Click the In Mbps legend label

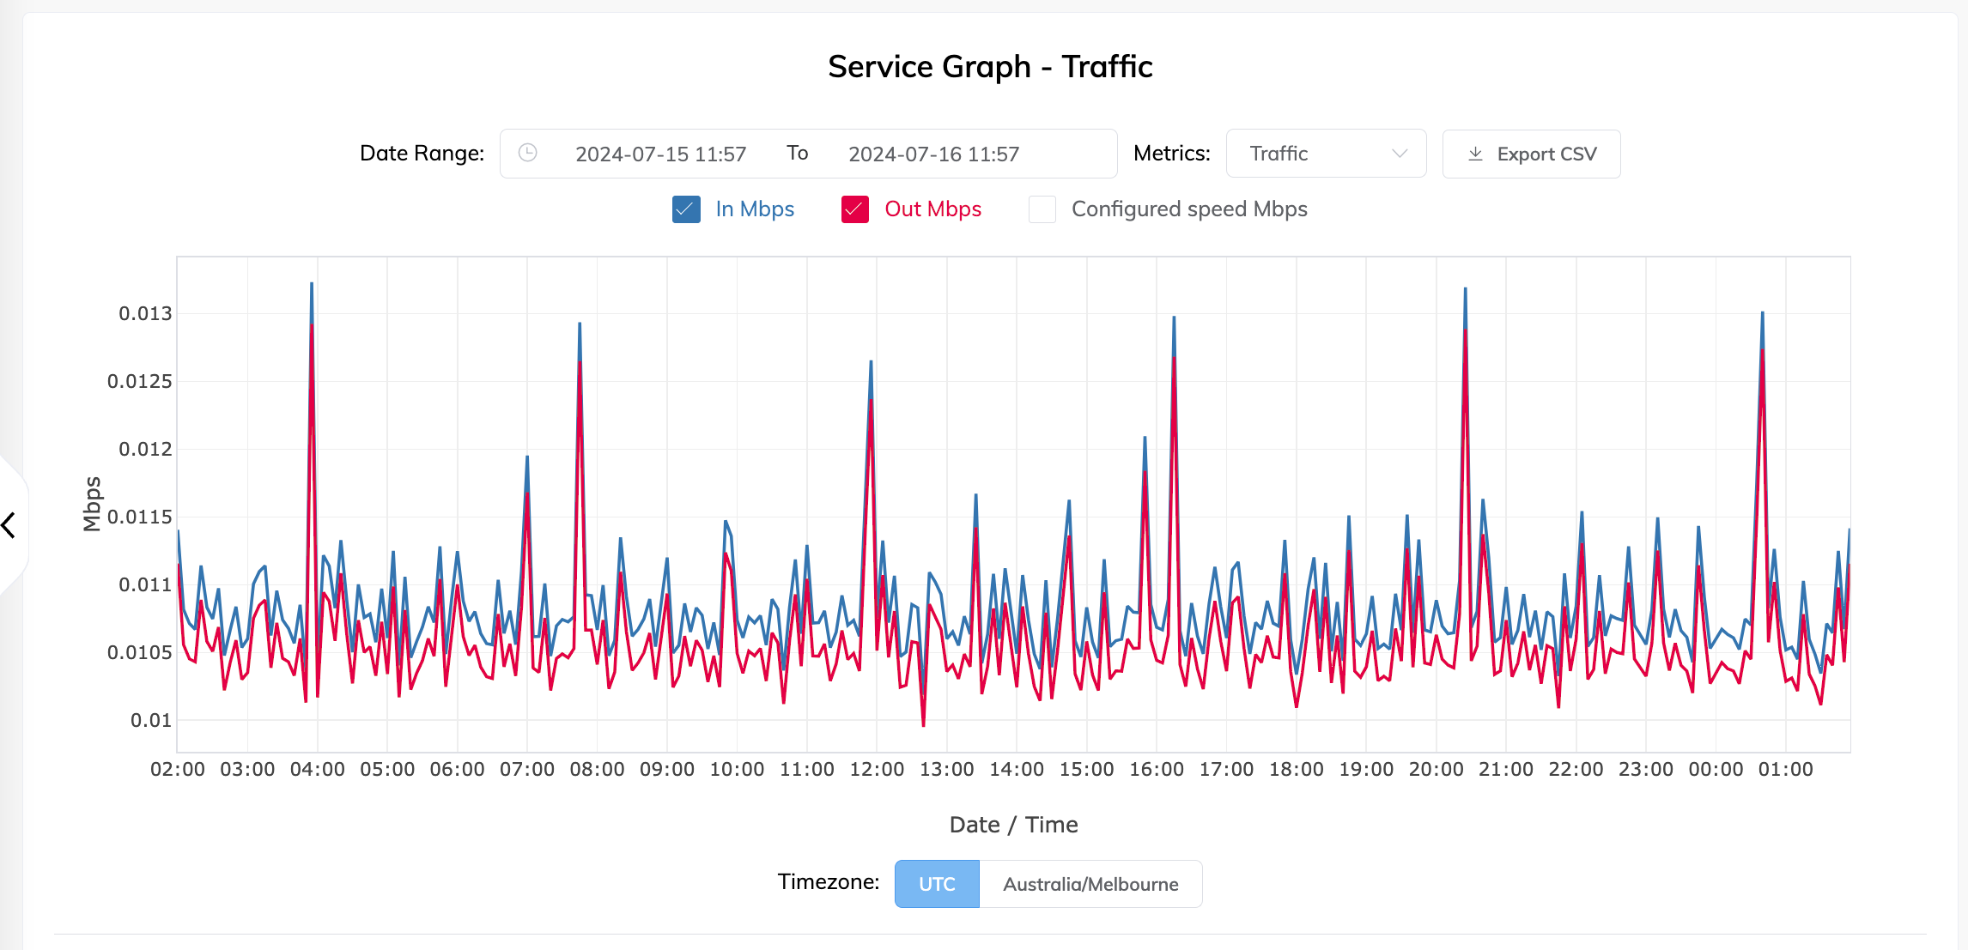[754, 209]
